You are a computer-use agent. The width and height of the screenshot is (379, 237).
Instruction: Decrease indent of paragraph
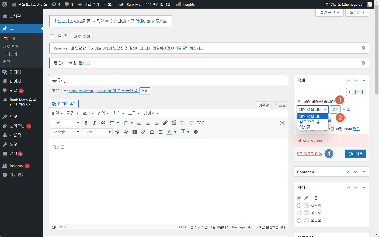(117, 132)
